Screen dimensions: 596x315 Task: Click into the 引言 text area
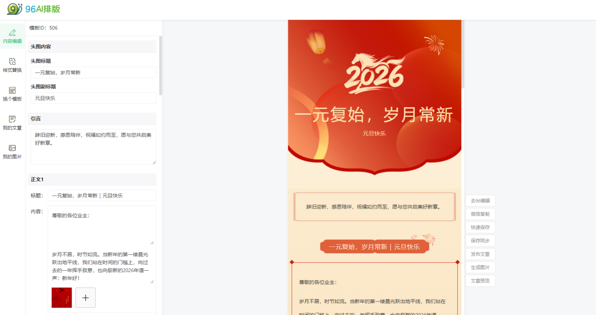[x=93, y=147]
